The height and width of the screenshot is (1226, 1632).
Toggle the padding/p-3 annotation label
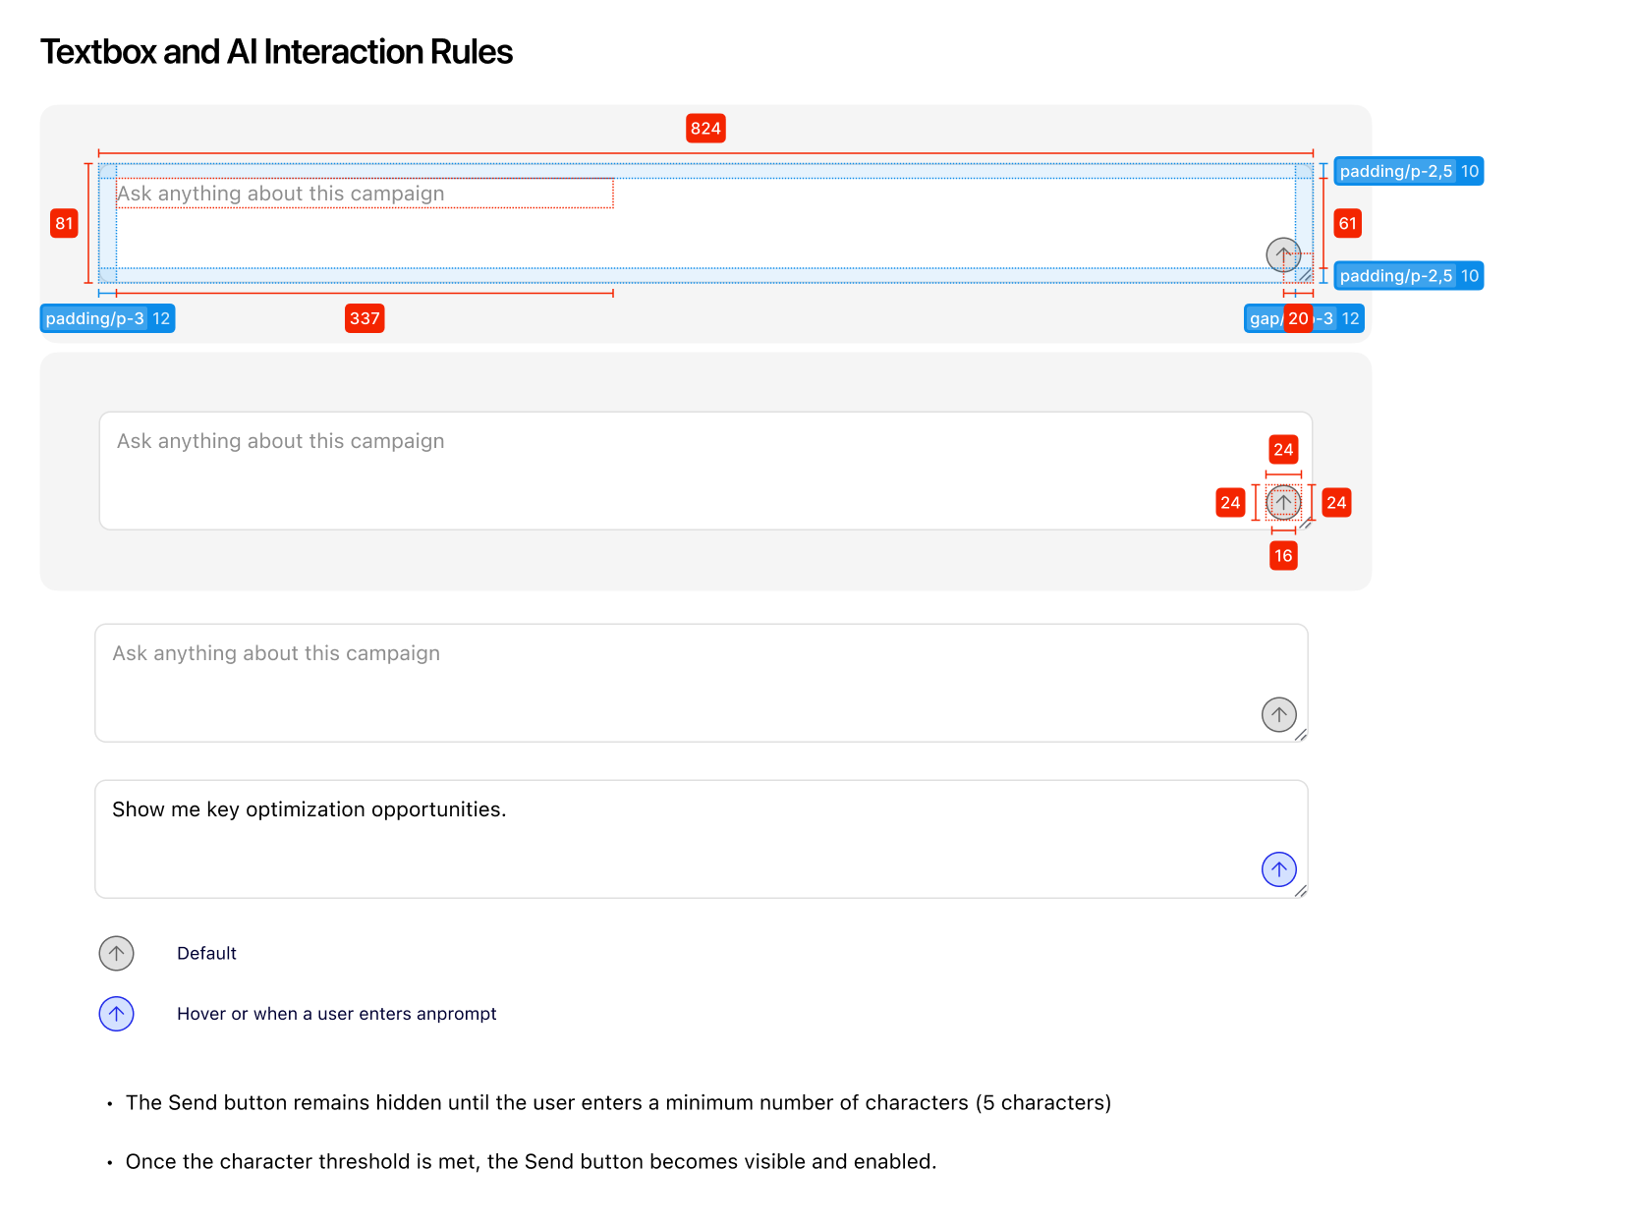pyautogui.click(x=108, y=318)
